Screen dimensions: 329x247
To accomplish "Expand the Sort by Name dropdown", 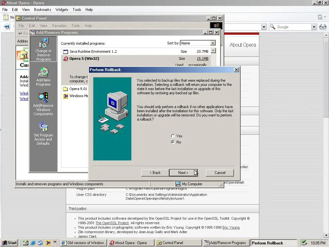I will [213, 43].
